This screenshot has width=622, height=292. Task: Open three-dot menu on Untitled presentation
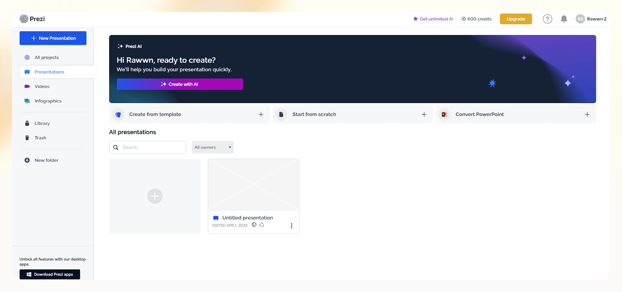coord(292,226)
